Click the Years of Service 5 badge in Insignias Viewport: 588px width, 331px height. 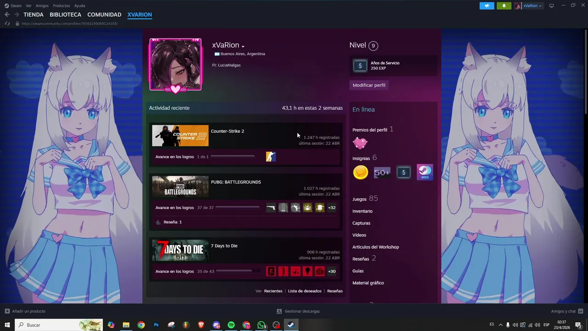pyautogui.click(x=404, y=172)
